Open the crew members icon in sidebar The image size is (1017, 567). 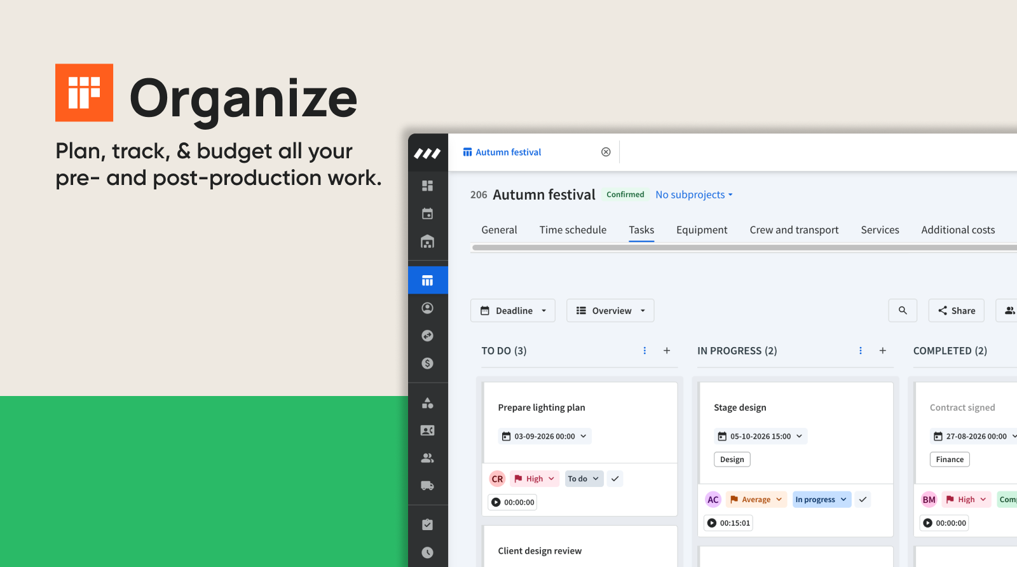(427, 458)
